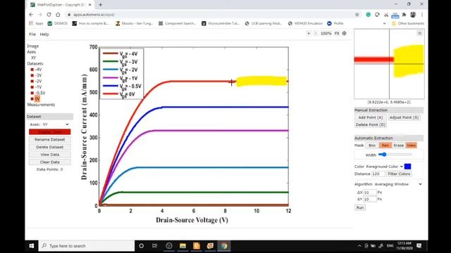Open the Foreground Color dropdown
Image resolution: width=451 pixels, height=253 pixels.
point(385,167)
